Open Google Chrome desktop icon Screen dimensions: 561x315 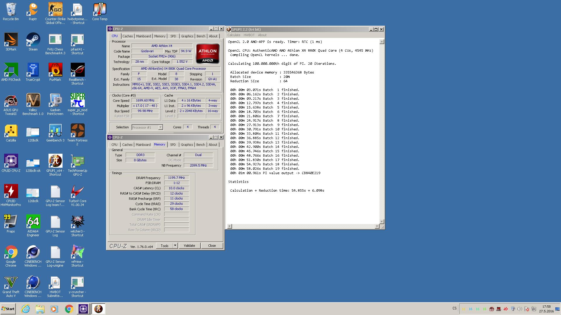coord(11,256)
